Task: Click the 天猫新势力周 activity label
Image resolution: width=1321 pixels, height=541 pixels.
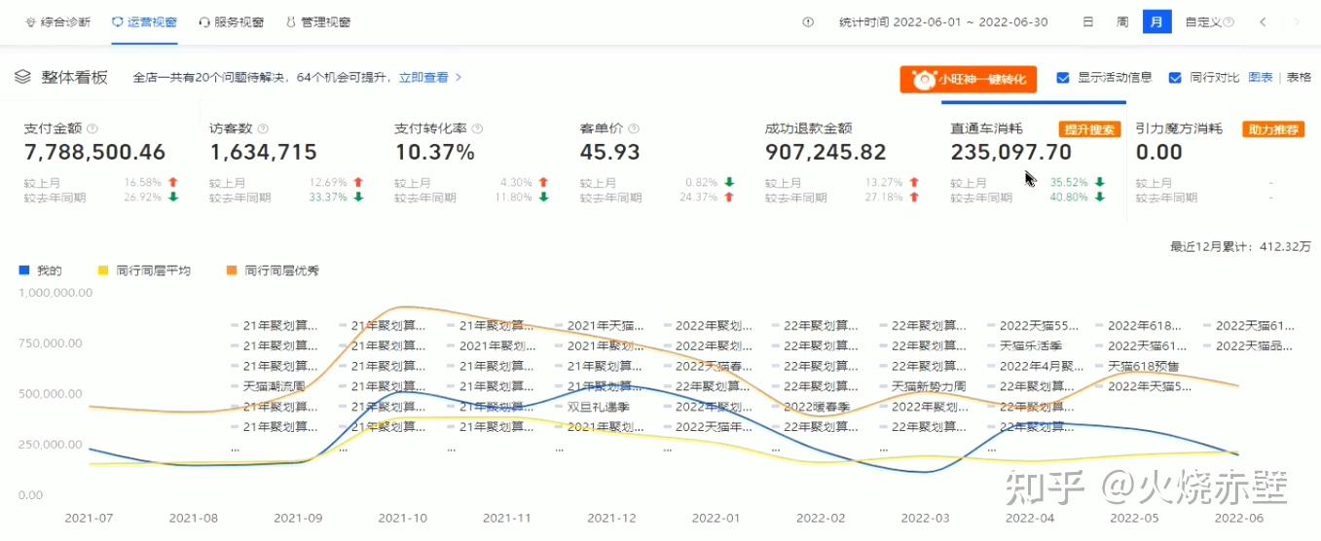Action: pos(929,386)
